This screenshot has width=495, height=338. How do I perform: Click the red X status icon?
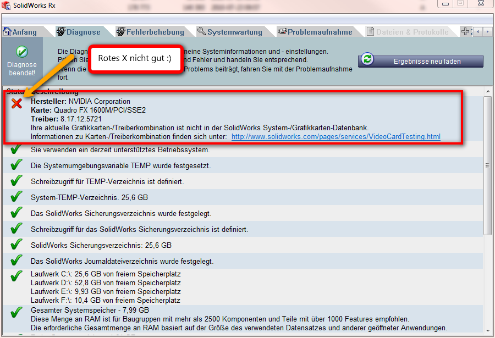click(x=16, y=103)
